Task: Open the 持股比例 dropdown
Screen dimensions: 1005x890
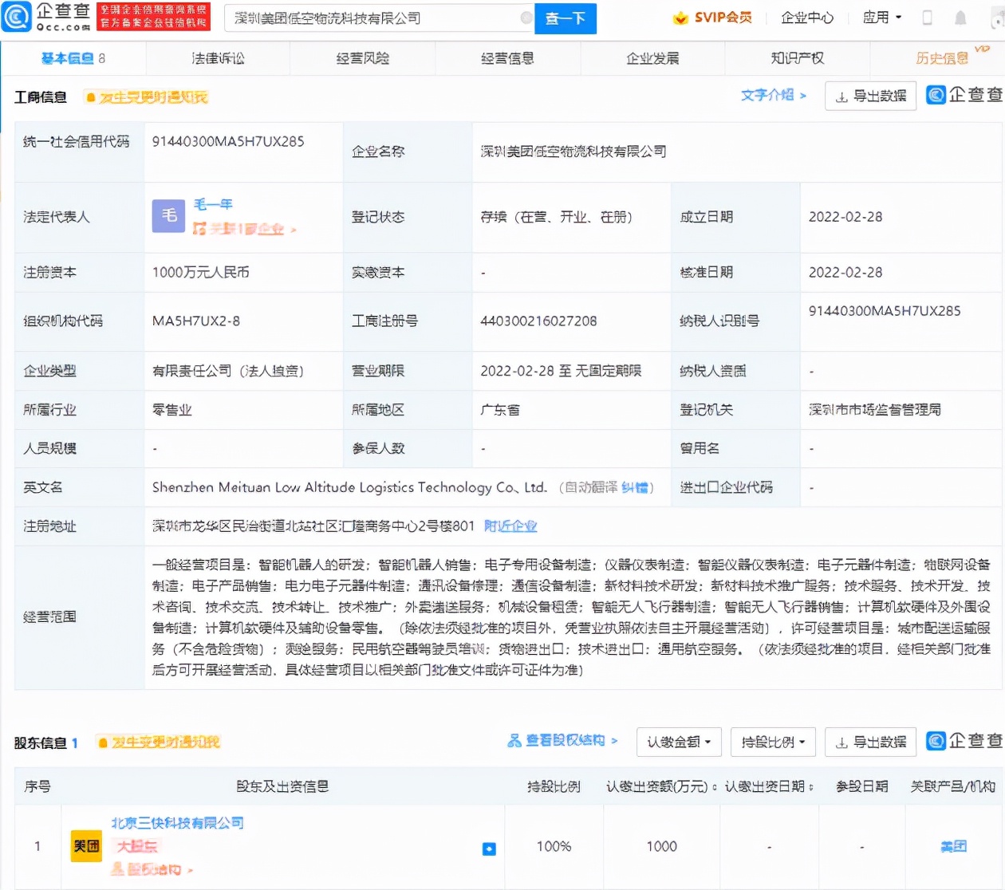Action: pos(771,742)
